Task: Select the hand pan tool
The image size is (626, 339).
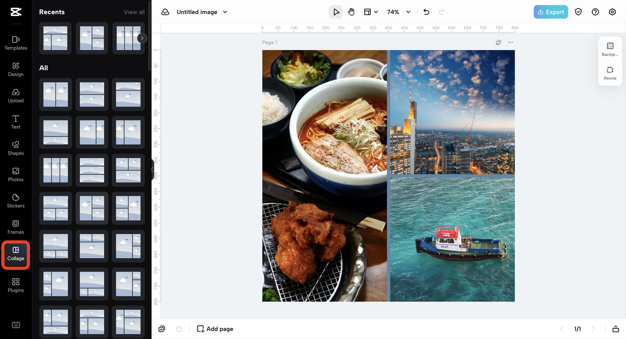Action: pos(352,12)
